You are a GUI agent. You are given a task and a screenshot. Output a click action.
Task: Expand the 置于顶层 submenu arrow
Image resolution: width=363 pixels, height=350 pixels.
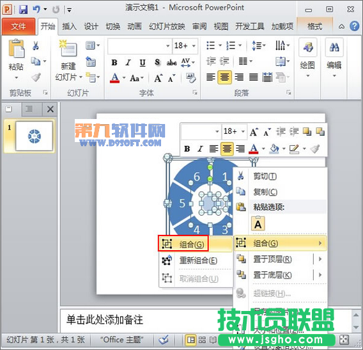click(x=320, y=259)
